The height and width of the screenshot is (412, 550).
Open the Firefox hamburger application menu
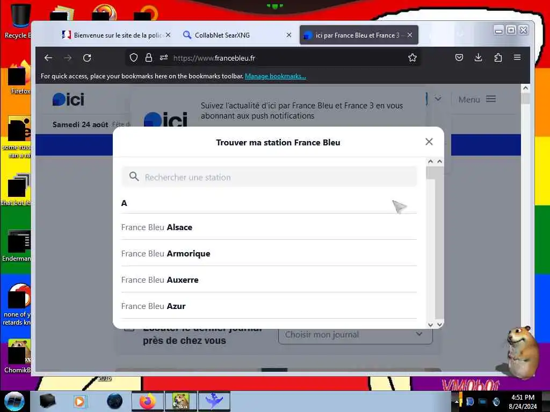pos(517,57)
